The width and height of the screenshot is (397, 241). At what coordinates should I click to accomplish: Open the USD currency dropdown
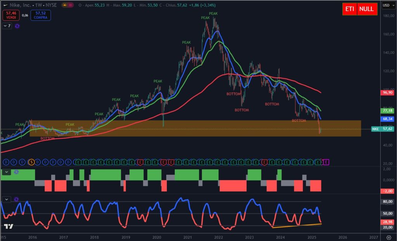[x=387, y=5]
